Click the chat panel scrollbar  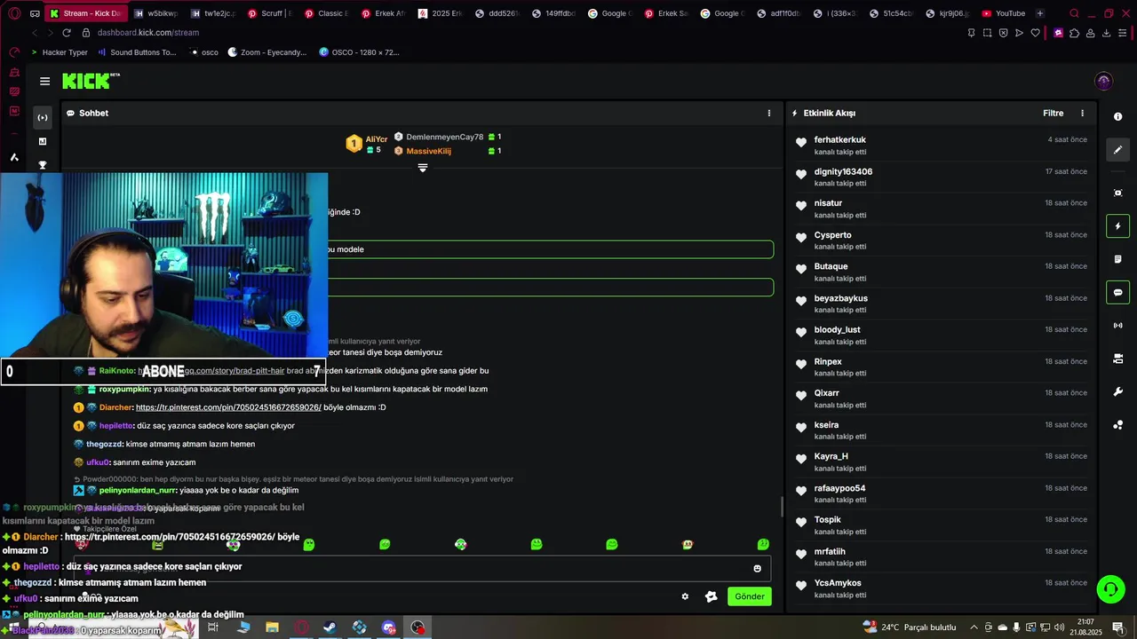tap(781, 506)
